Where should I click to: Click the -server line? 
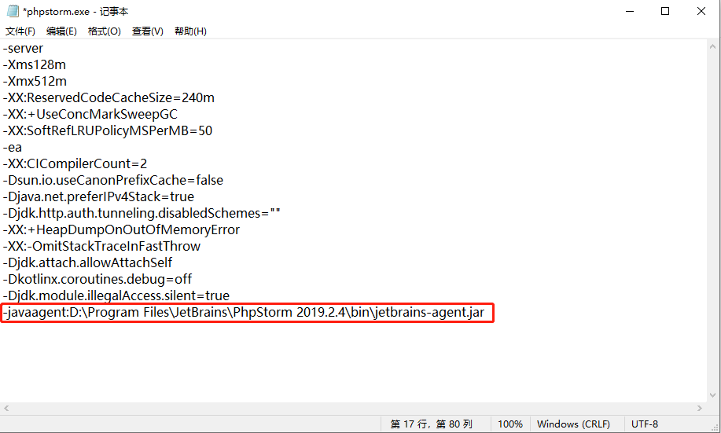23,48
